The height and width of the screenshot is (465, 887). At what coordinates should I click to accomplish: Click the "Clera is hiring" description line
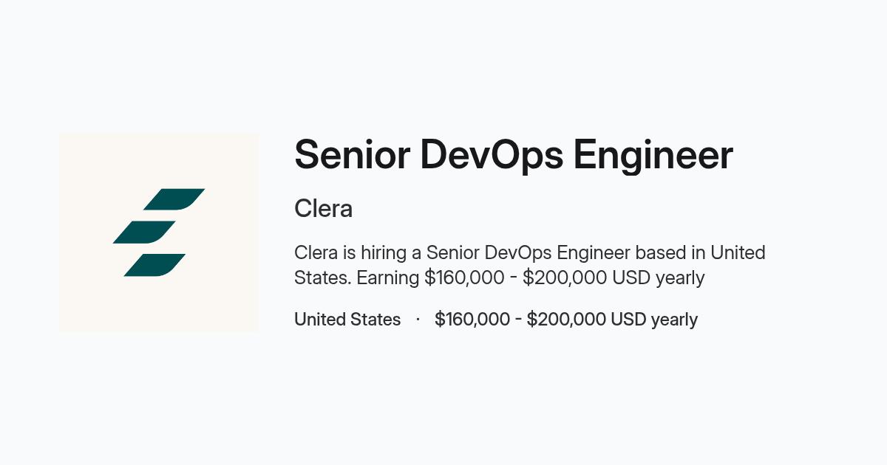click(x=530, y=252)
